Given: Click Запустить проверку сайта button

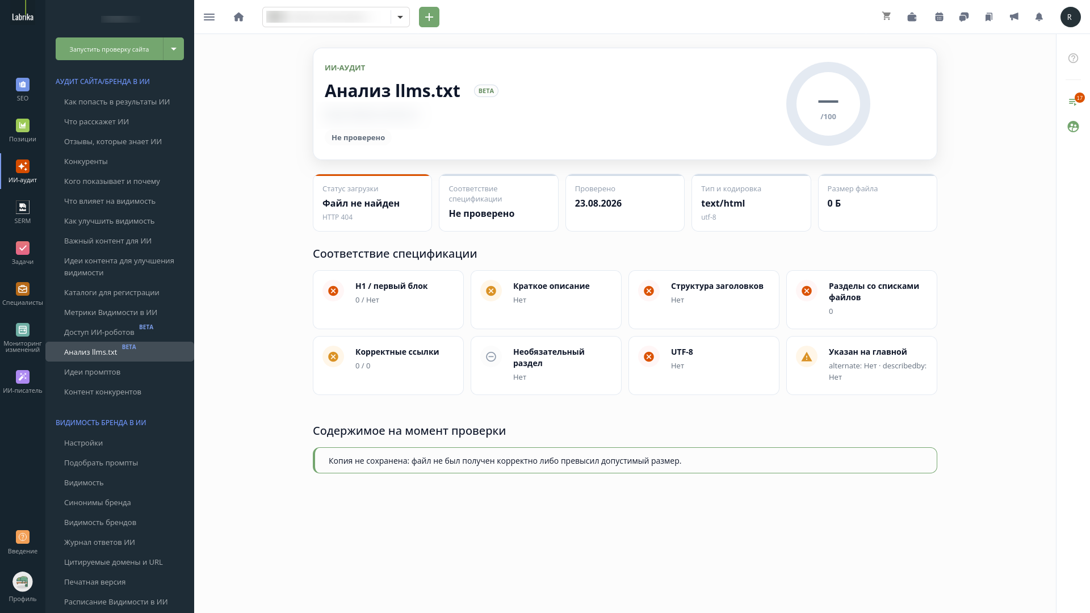Looking at the screenshot, I should [109, 49].
